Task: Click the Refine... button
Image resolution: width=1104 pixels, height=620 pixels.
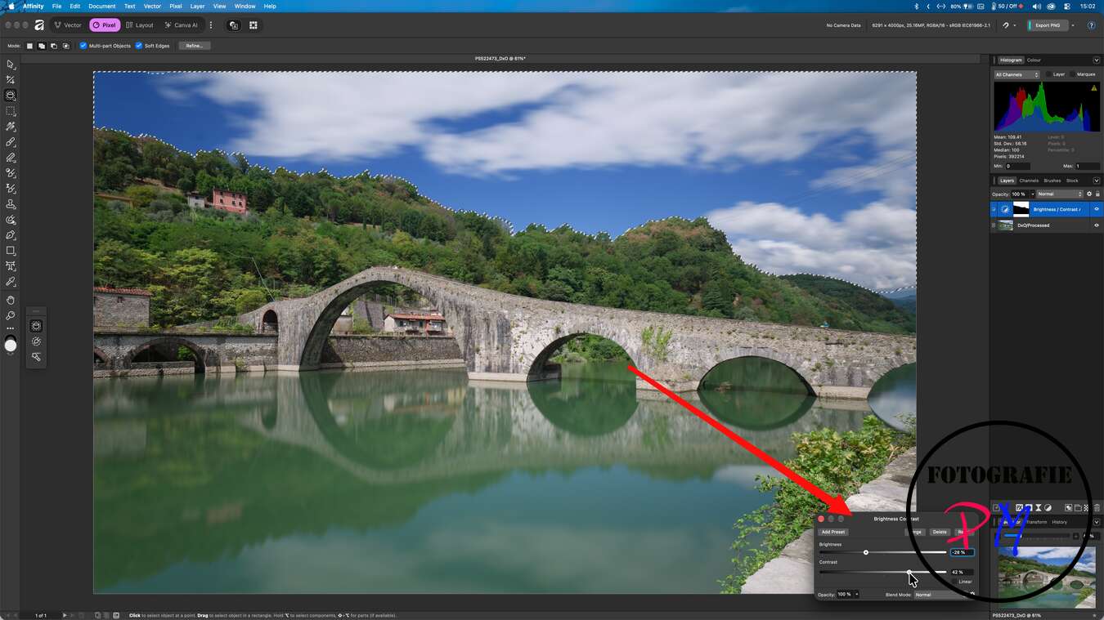Action: [195, 46]
